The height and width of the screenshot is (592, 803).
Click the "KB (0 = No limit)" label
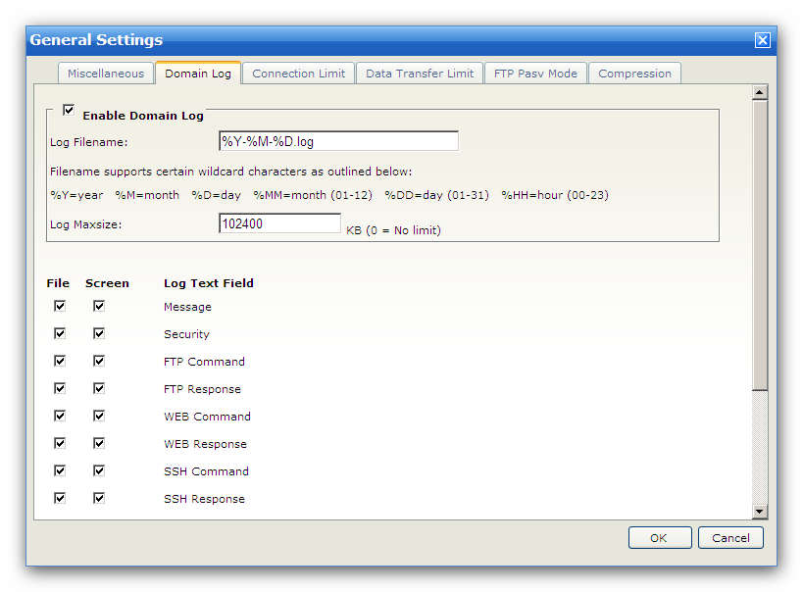393,230
